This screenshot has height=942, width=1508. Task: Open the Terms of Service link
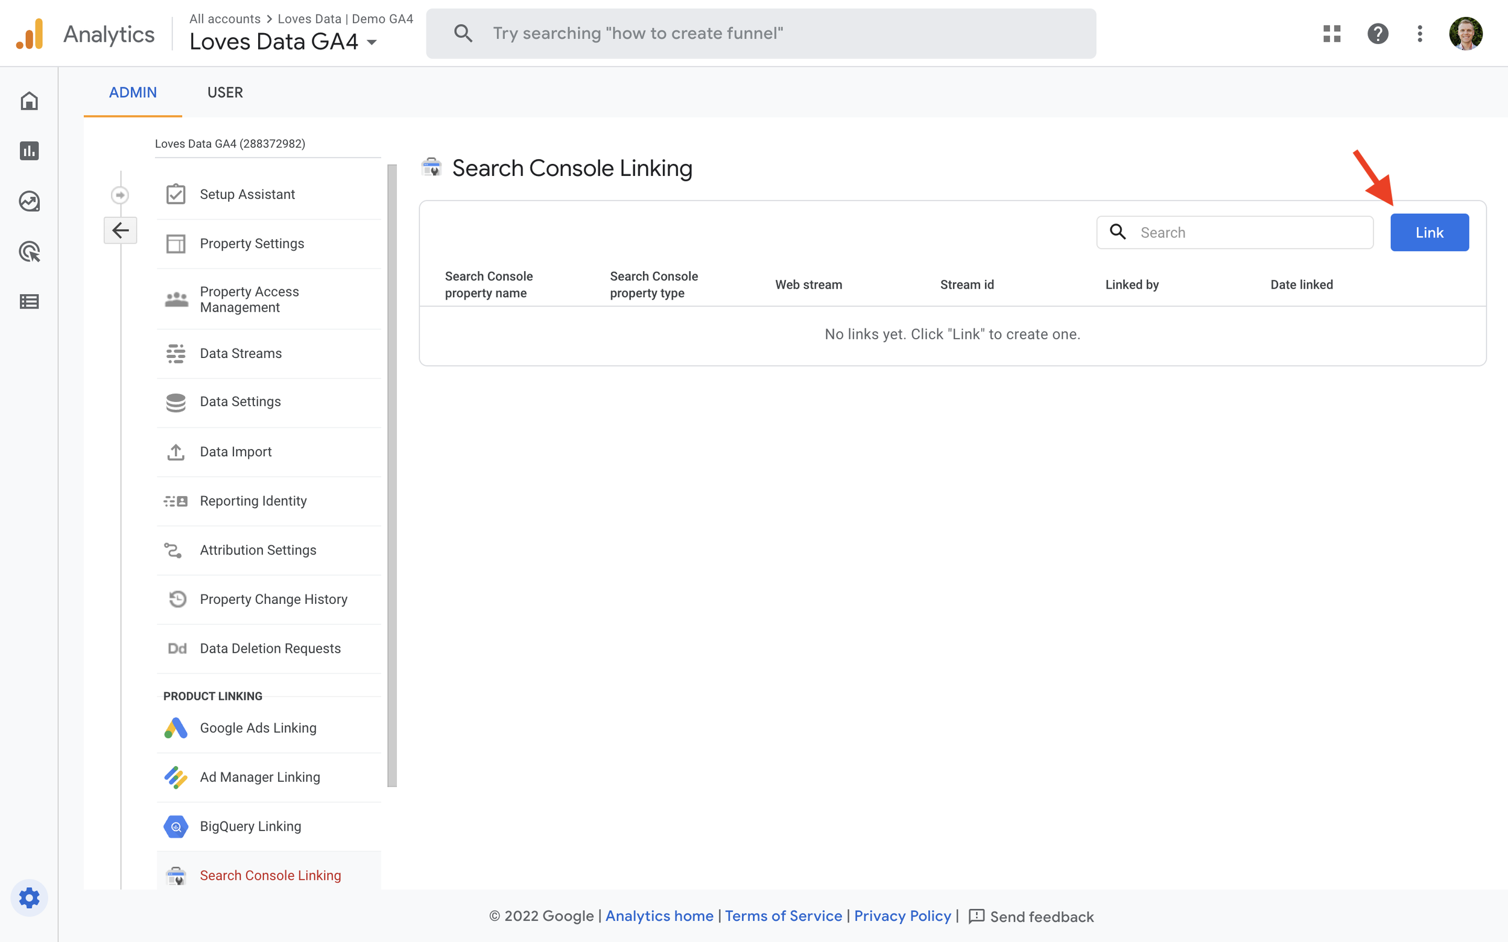coord(784,916)
